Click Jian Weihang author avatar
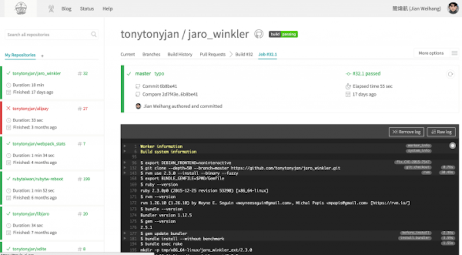 point(138,106)
